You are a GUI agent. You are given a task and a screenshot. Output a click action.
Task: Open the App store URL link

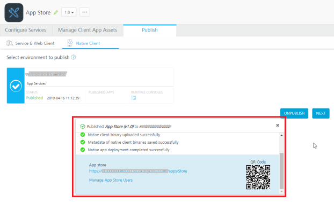(x=138, y=171)
